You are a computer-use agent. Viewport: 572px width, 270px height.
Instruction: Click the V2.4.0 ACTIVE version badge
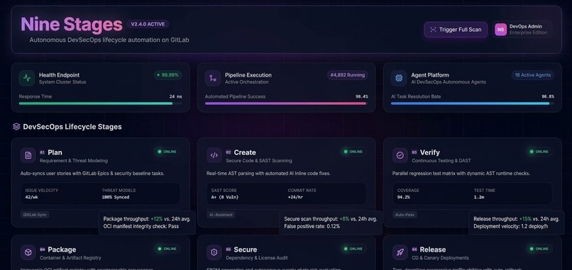point(148,24)
